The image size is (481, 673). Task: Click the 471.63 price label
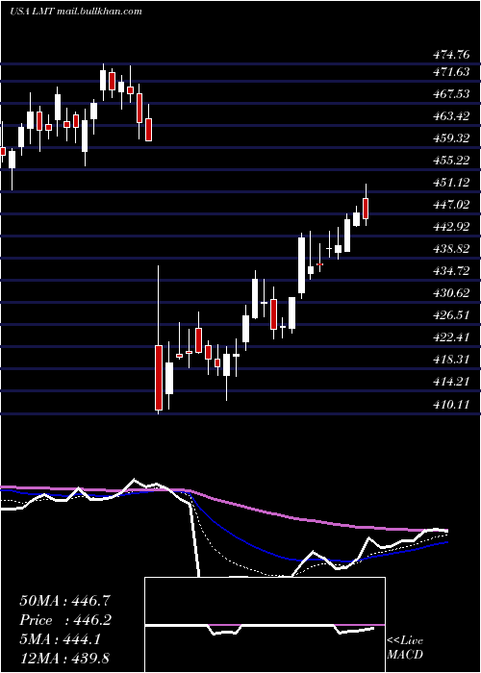[x=451, y=72]
